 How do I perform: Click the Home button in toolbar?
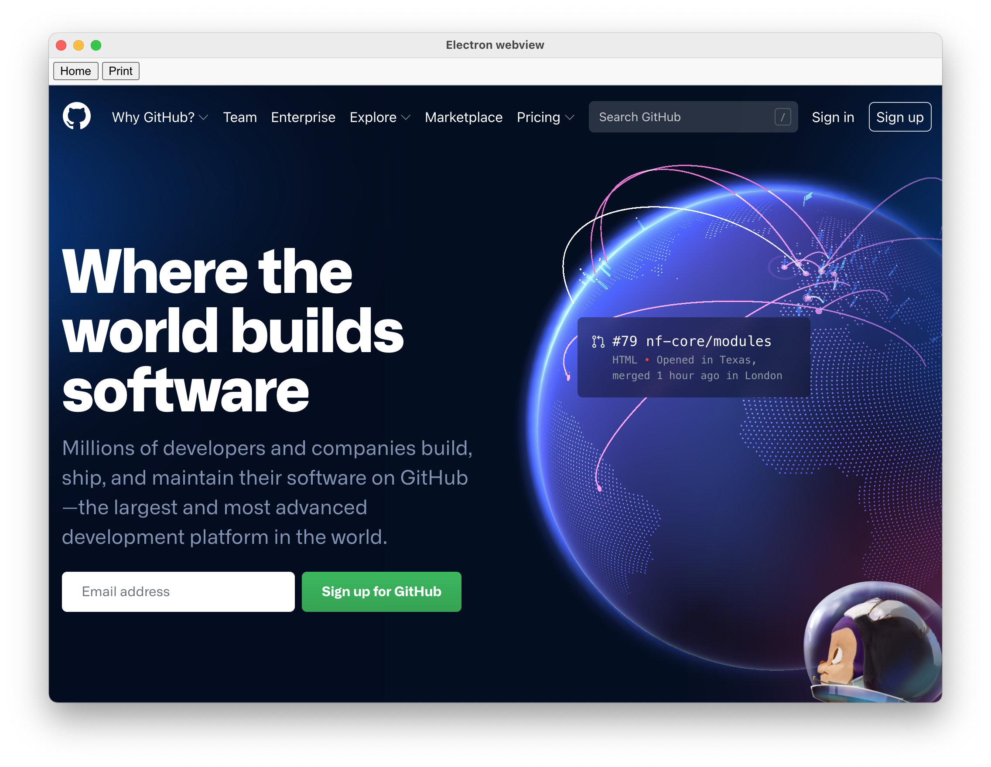(x=75, y=71)
